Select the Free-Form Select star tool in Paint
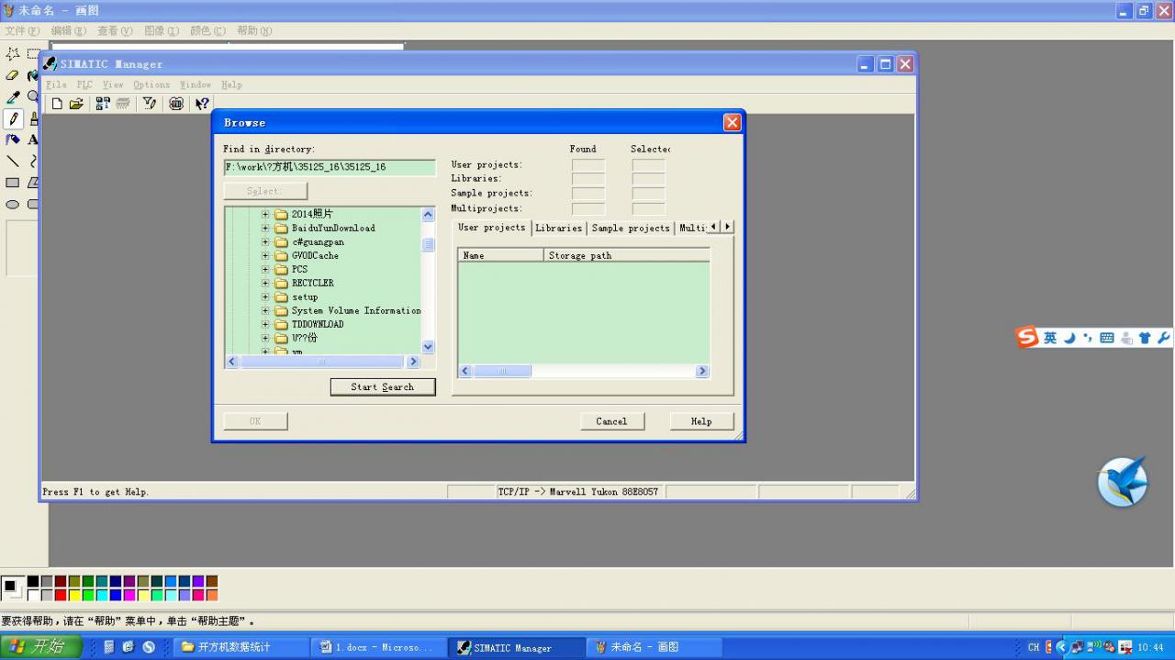This screenshot has width=1175, height=660. click(13, 54)
